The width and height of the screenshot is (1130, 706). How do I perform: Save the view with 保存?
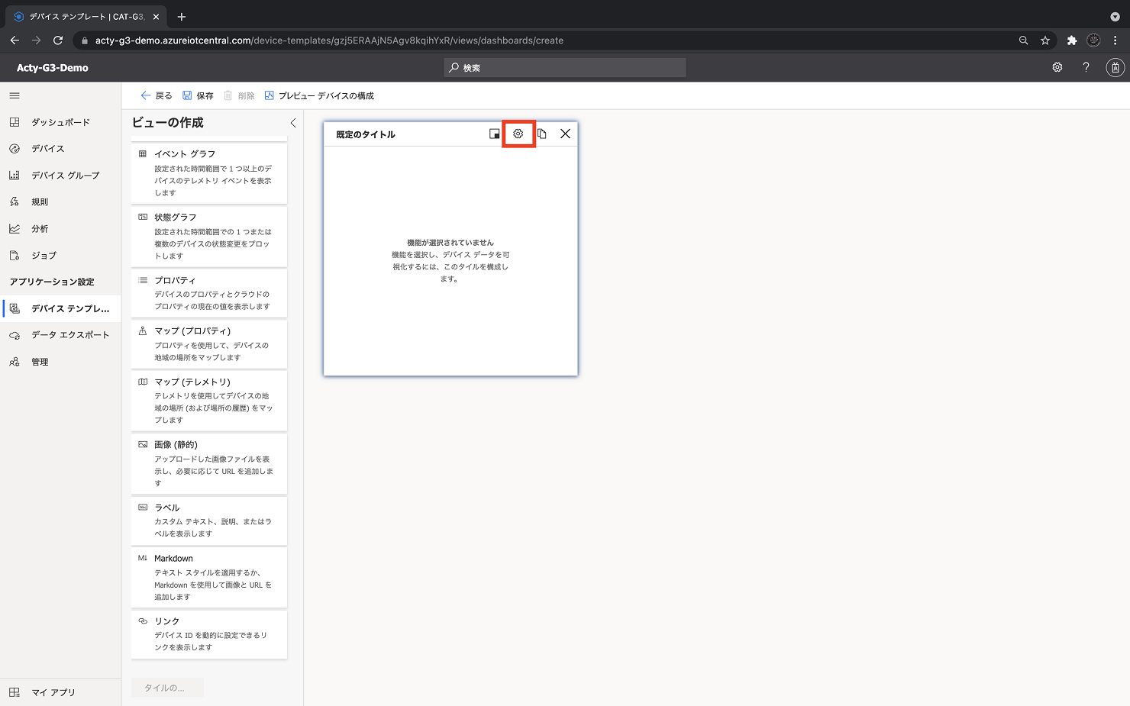click(x=198, y=95)
